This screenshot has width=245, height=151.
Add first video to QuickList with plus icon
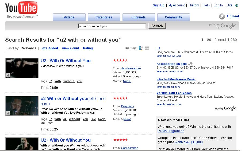pyautogui.click(x=8, y=75)
